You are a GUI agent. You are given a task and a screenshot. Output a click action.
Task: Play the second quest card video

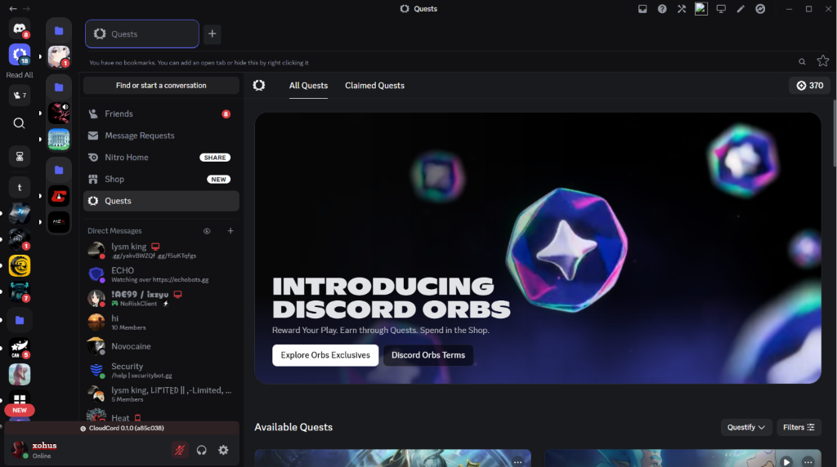(x=786, y=461)
